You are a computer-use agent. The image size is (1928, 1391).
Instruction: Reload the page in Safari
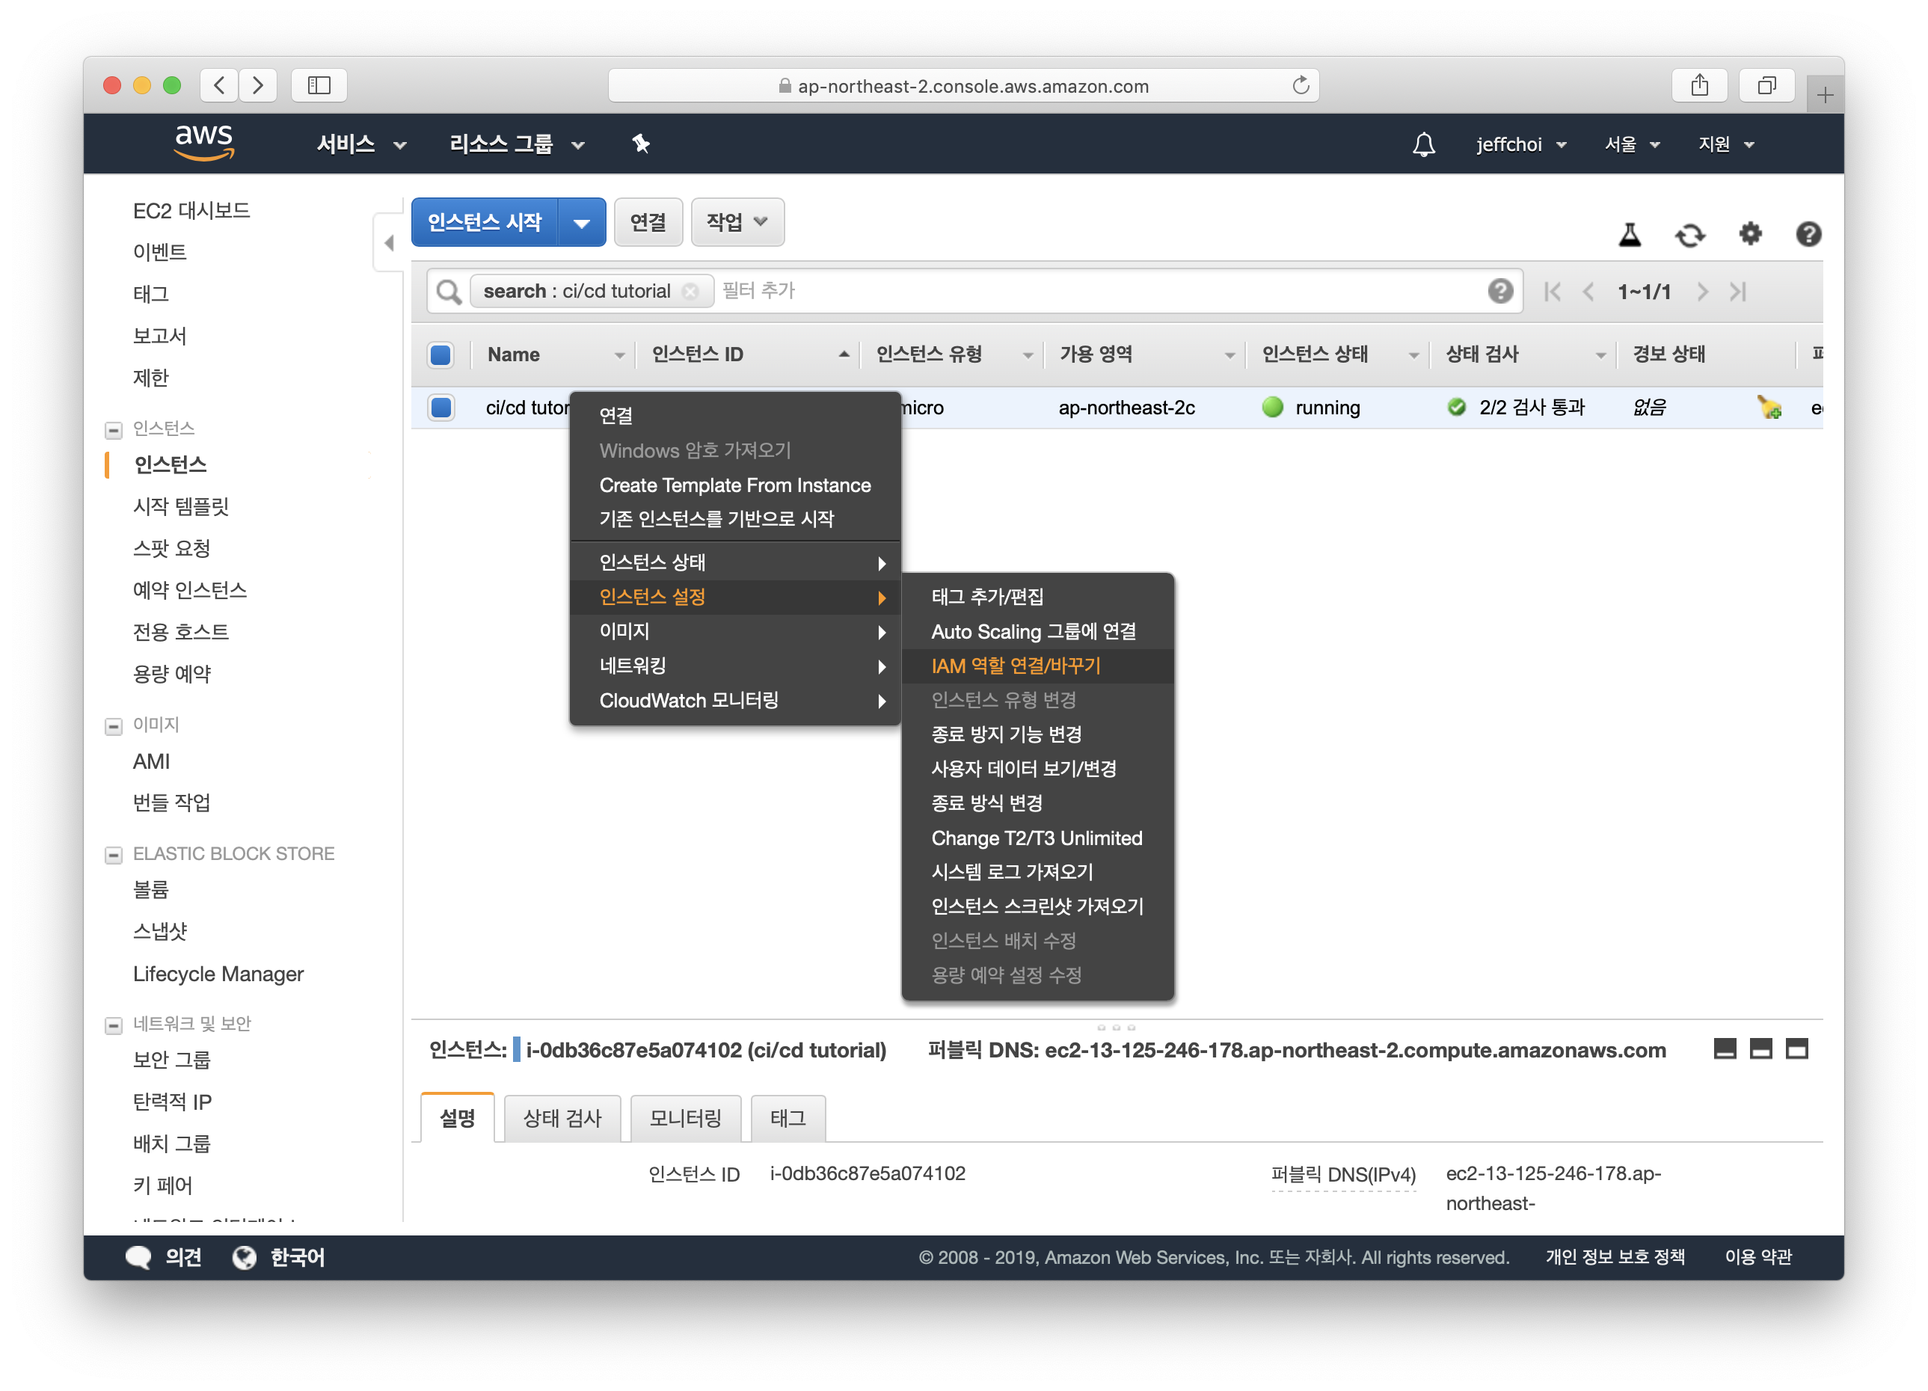(1301, 85)
